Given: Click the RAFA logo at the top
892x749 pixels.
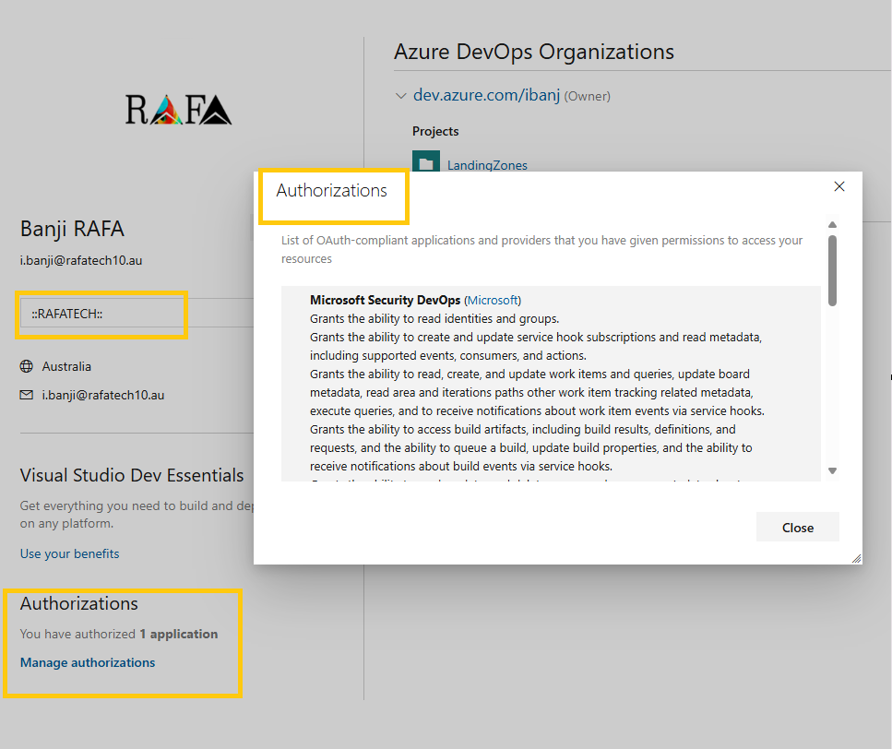Looking at the screenshot, I should (178, 109).
